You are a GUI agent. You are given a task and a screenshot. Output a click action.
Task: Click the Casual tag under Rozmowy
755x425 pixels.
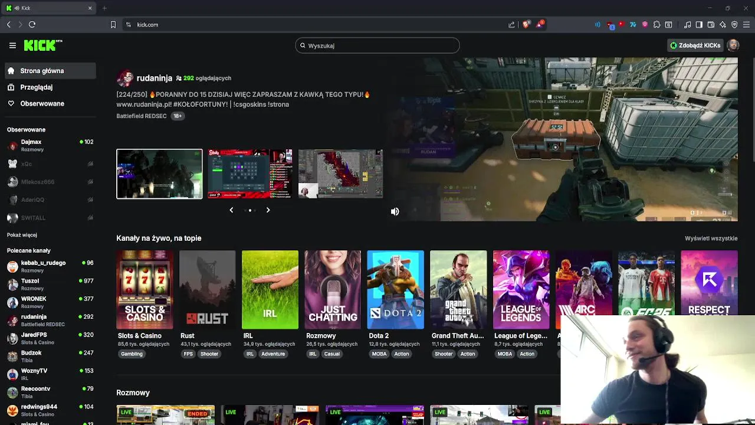point(331,354)
